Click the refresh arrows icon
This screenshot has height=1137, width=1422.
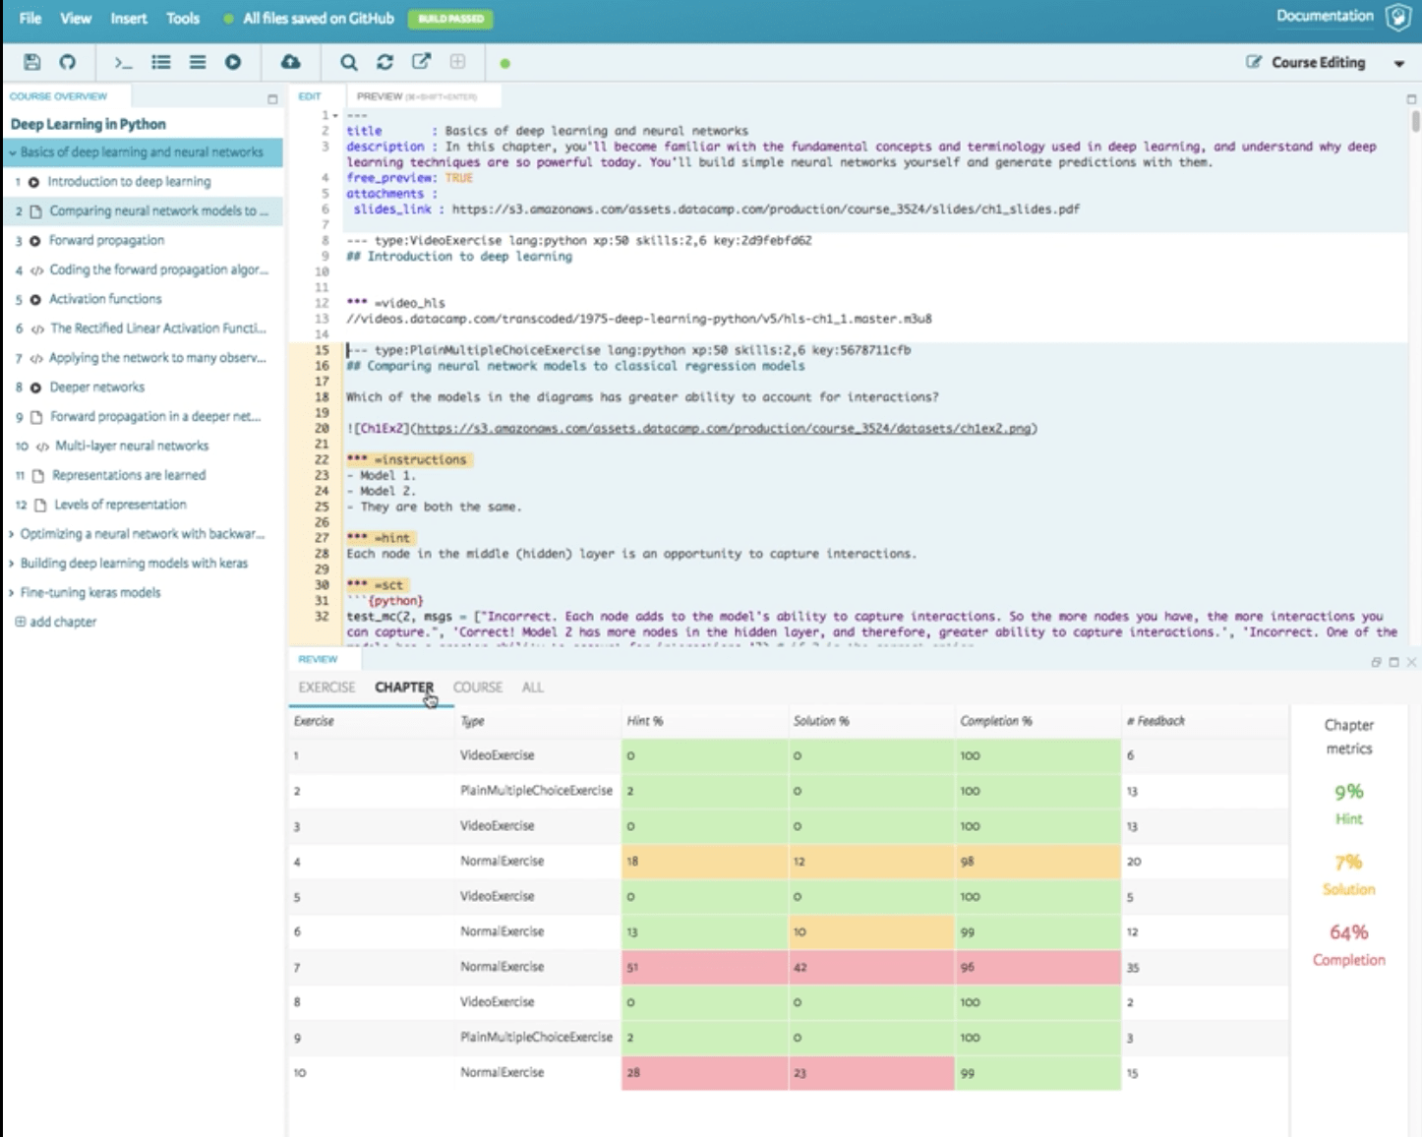click(385, 62)
